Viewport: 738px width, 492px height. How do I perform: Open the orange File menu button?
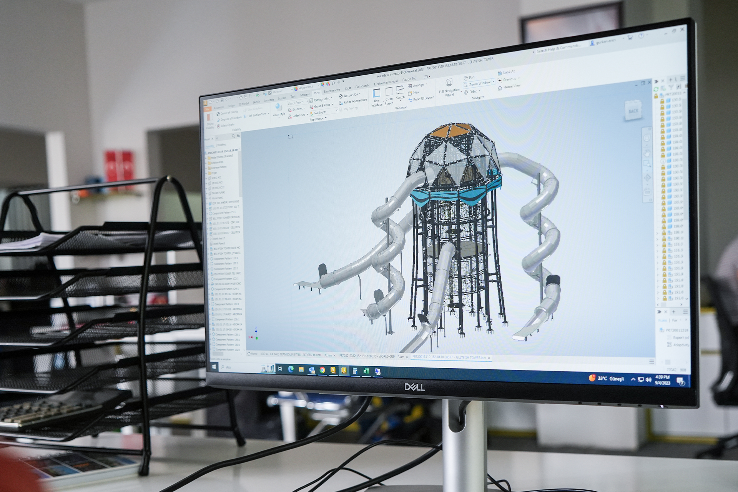(x=208, y=109)
